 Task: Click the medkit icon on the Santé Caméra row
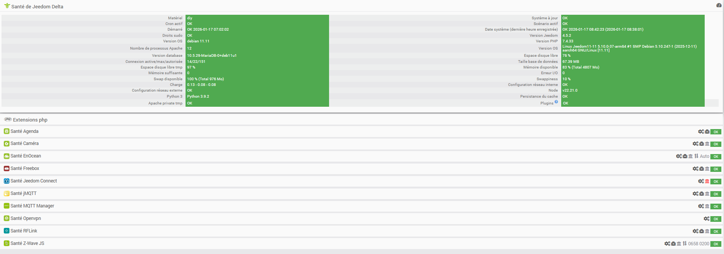[701, 144]
